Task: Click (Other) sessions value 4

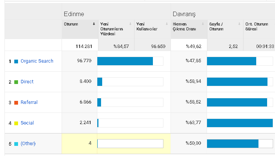Action: pos(90,143)
